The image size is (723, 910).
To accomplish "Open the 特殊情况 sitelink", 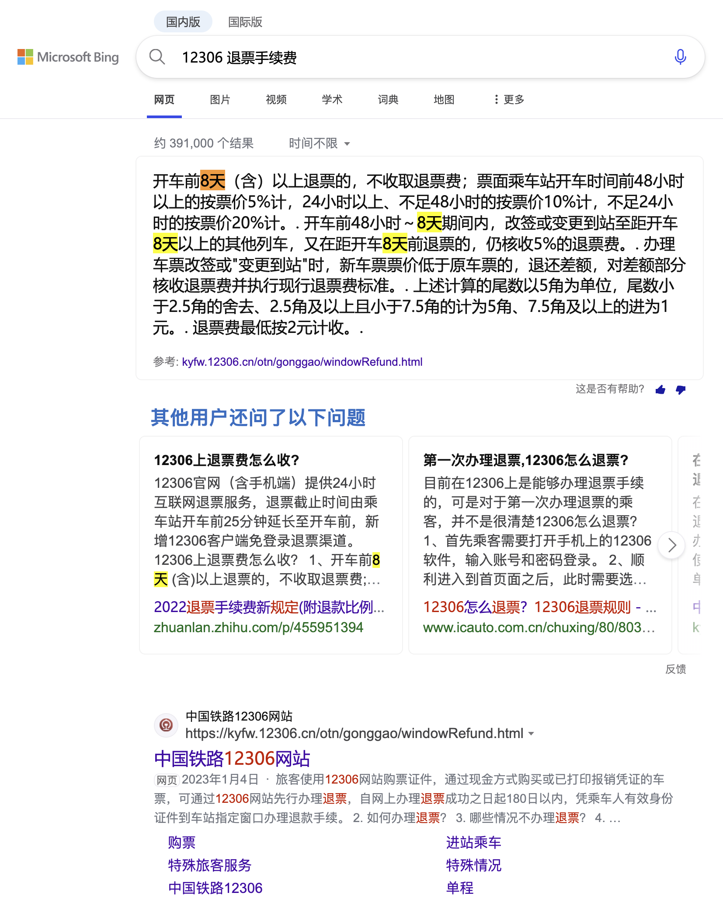I will coord(474,865).
